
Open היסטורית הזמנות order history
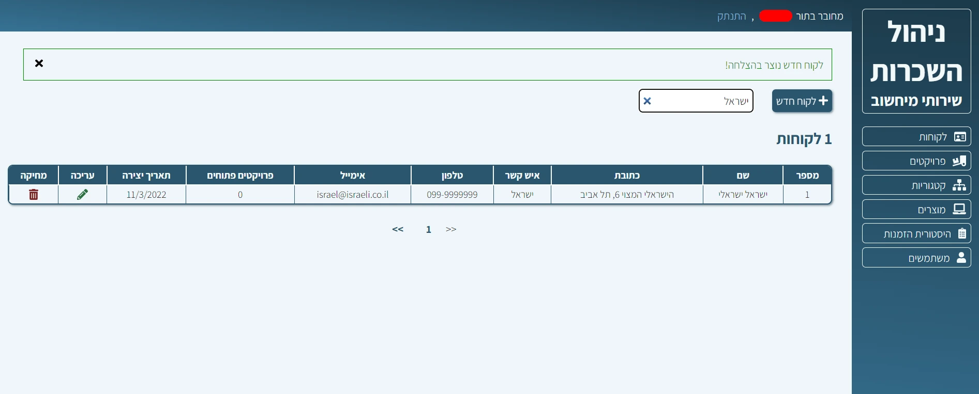[916, 234]
